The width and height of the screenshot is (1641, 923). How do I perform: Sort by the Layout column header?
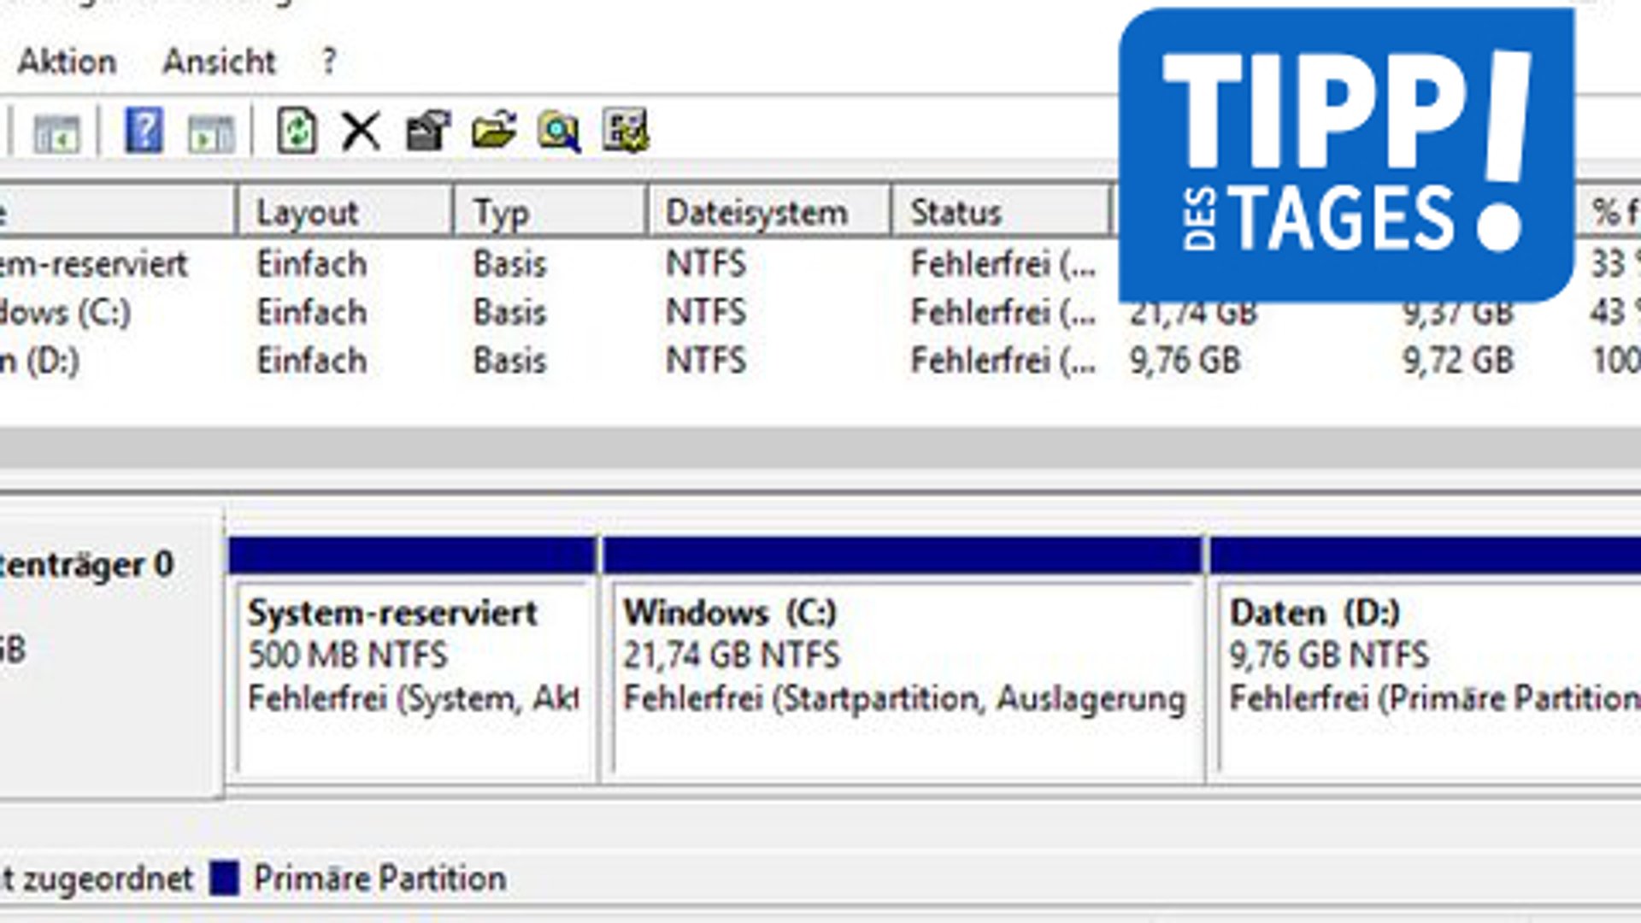344,211
